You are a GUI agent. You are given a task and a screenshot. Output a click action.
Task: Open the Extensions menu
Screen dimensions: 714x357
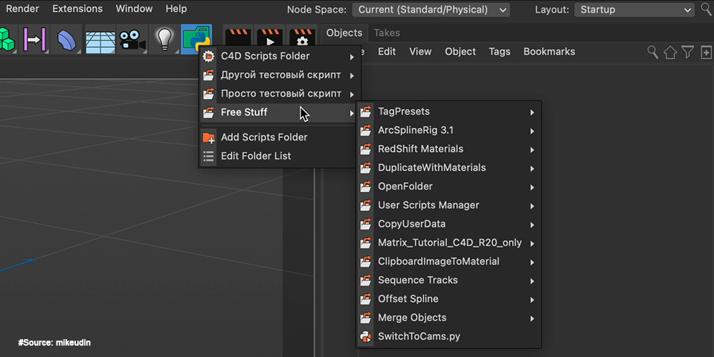pos(77,9)
